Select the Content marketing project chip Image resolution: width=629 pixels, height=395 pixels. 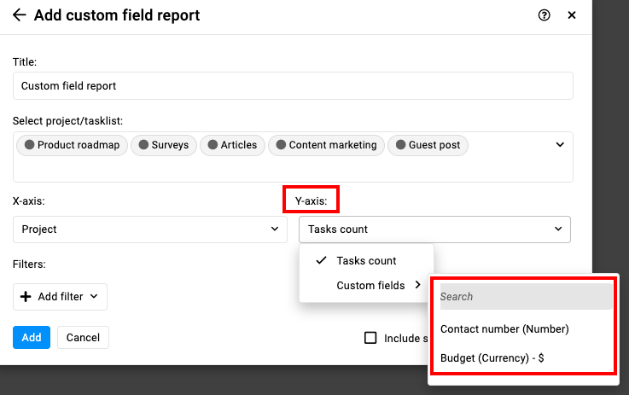point(327,145)
